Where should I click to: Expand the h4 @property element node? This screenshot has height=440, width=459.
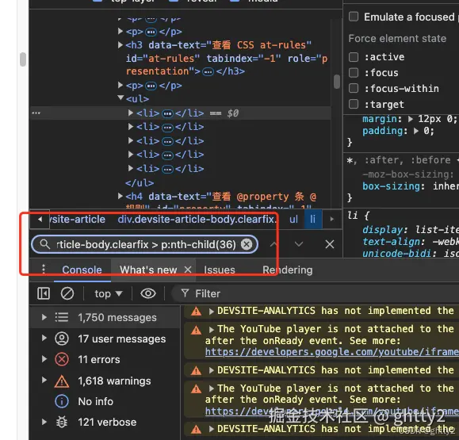pyautogui.click(x=120, y=196)
